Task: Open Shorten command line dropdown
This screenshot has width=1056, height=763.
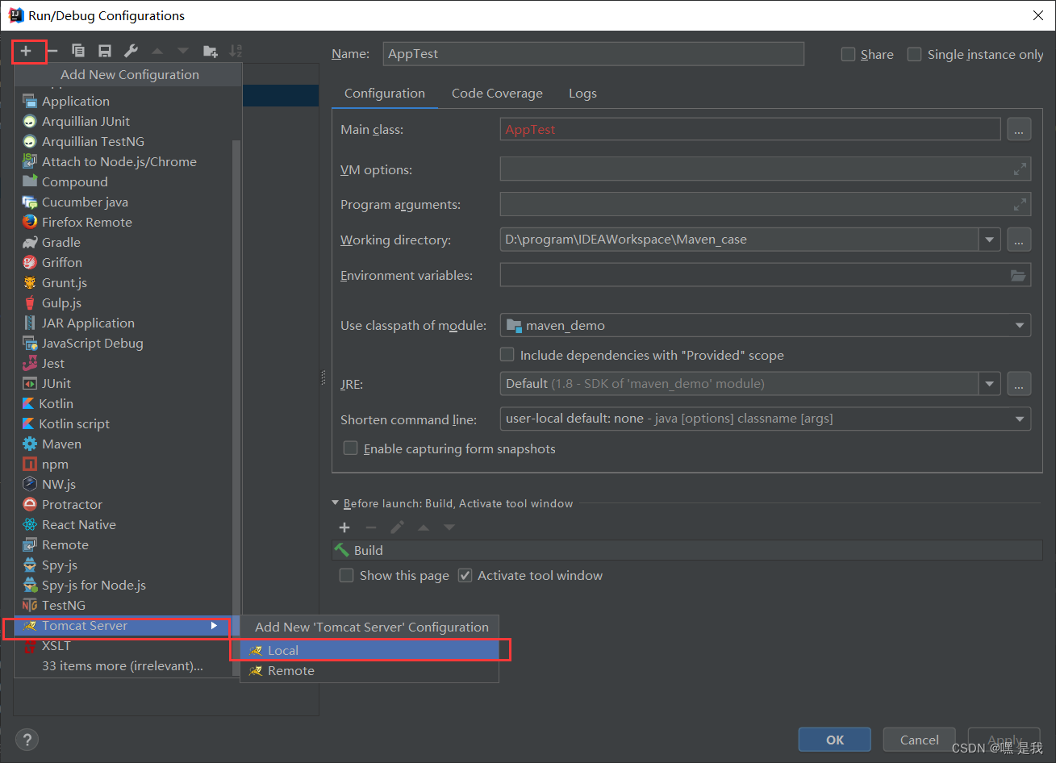Action: click(x=1020, y=419)
